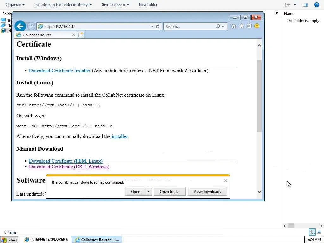
Task: Click New folder in Explorer toolbar
Action: tap(148, 4)
